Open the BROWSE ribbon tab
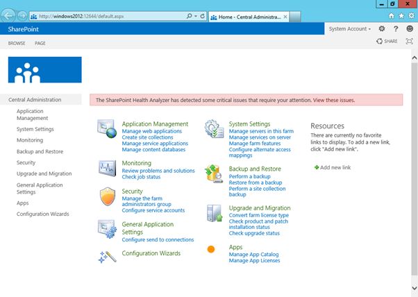 17,43
